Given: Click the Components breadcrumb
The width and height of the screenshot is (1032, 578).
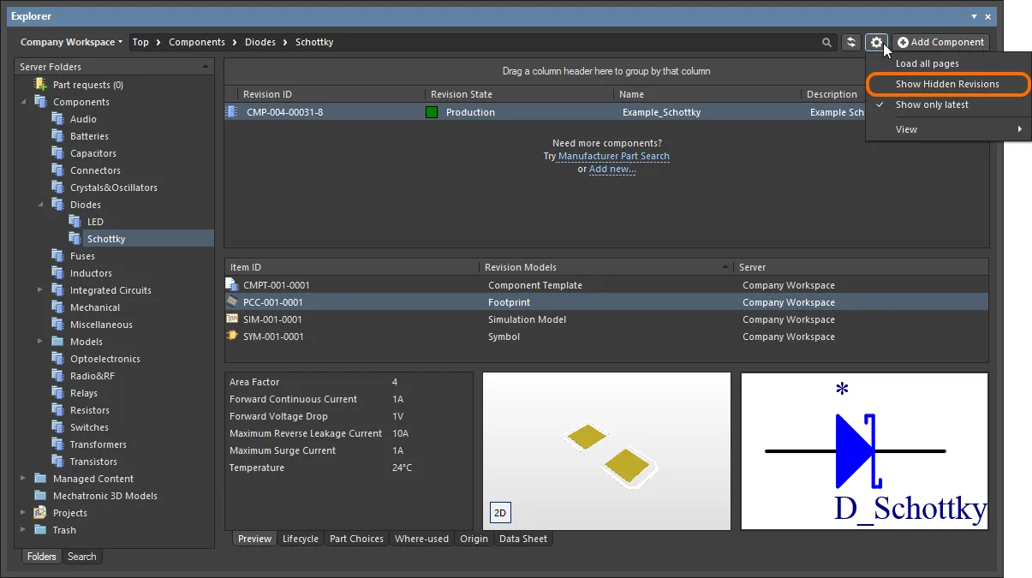Looking at the screenshot, I should click(x=197, y=42).
